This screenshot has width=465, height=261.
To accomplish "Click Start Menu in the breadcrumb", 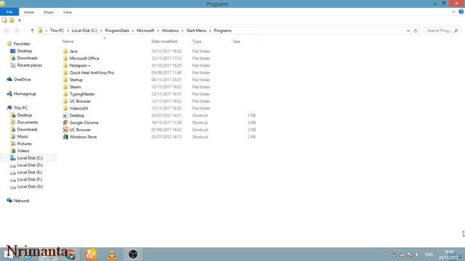I will pyautogui.click(x=196, y=30).
